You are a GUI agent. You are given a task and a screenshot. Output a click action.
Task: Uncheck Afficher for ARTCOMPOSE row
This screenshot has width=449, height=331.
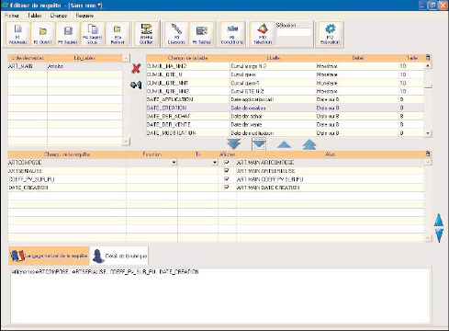pos(227,162)
